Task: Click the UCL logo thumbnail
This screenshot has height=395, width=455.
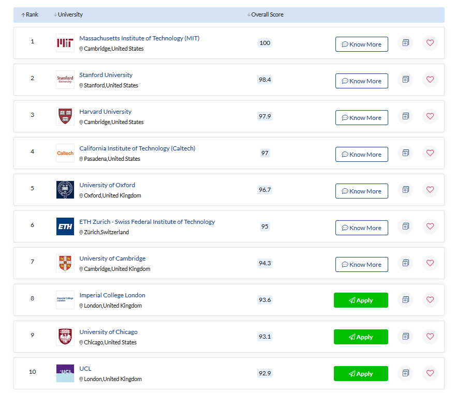Action: 65,373
